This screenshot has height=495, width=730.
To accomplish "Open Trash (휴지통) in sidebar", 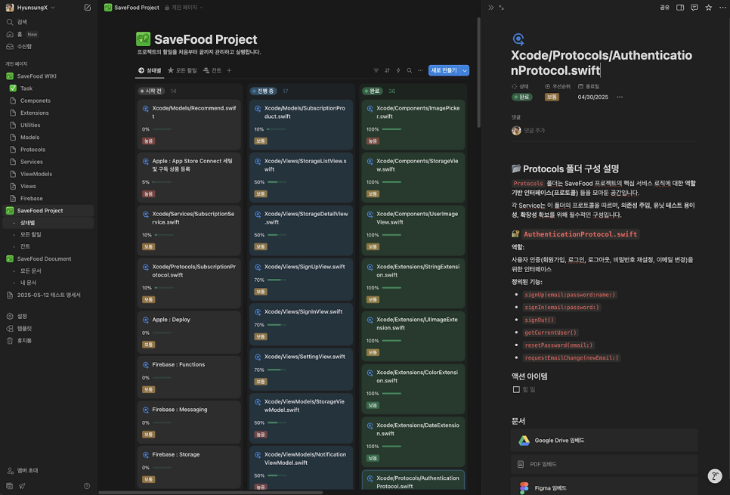I will (19, 340).
